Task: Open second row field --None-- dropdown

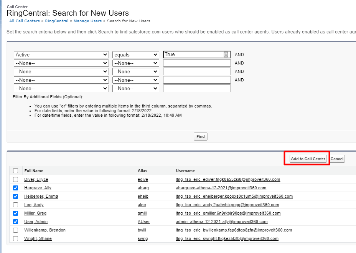Action: pos(61,63)
